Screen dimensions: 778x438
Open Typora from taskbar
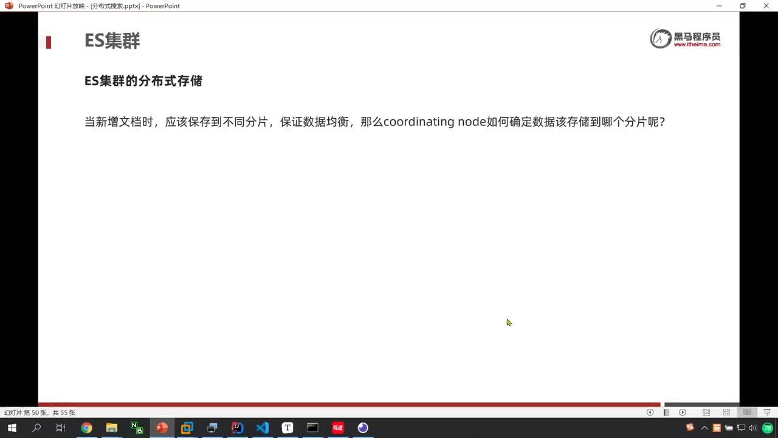point(287,428)
